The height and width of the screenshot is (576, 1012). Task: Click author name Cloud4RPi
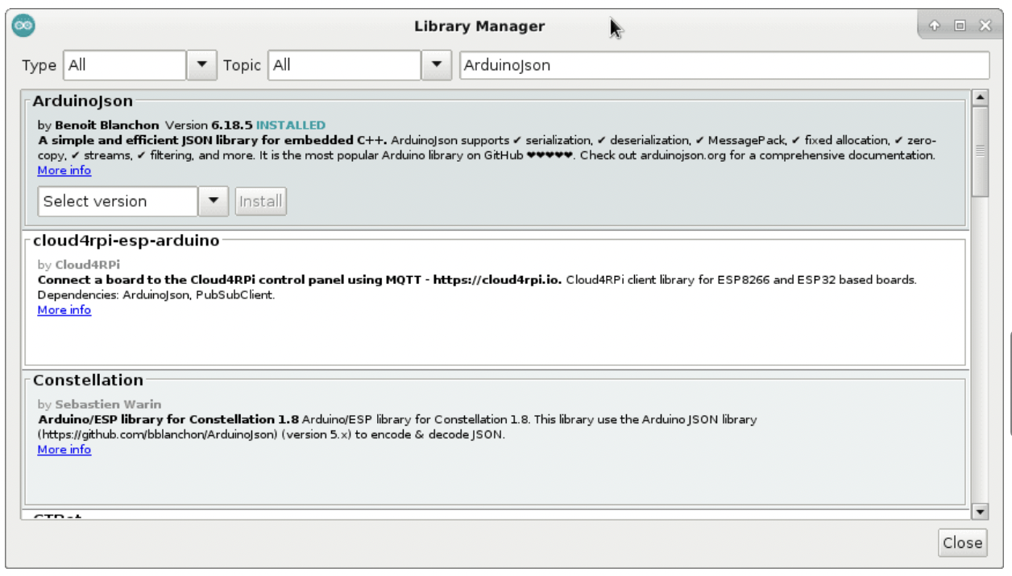click(89, 265)
